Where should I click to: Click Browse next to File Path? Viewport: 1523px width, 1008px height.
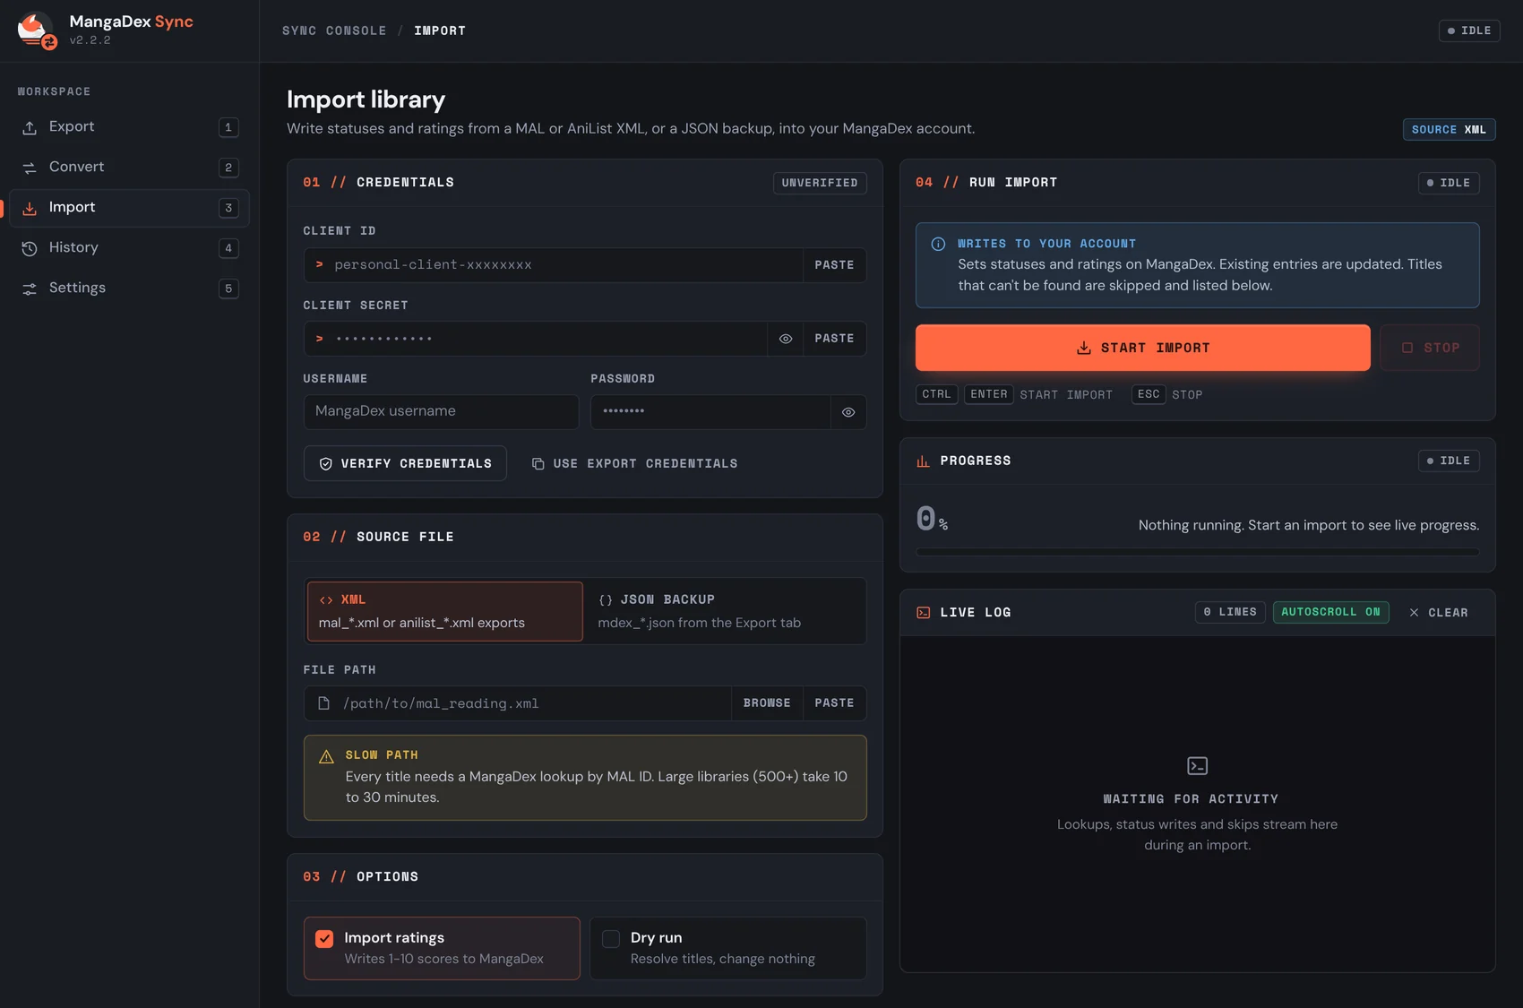coord(767,703)
